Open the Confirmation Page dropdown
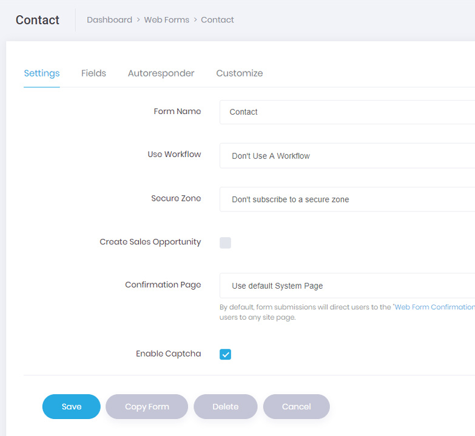The height and width of the screenshot is (436, 475). click(347, 286)
